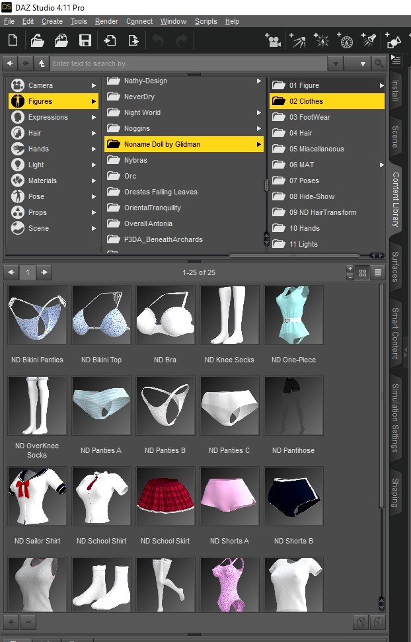The height and width of the screenshot is (642, 411).
Task: Expand the 01 Figure folder arrow
Action: (x=381, y=85)
